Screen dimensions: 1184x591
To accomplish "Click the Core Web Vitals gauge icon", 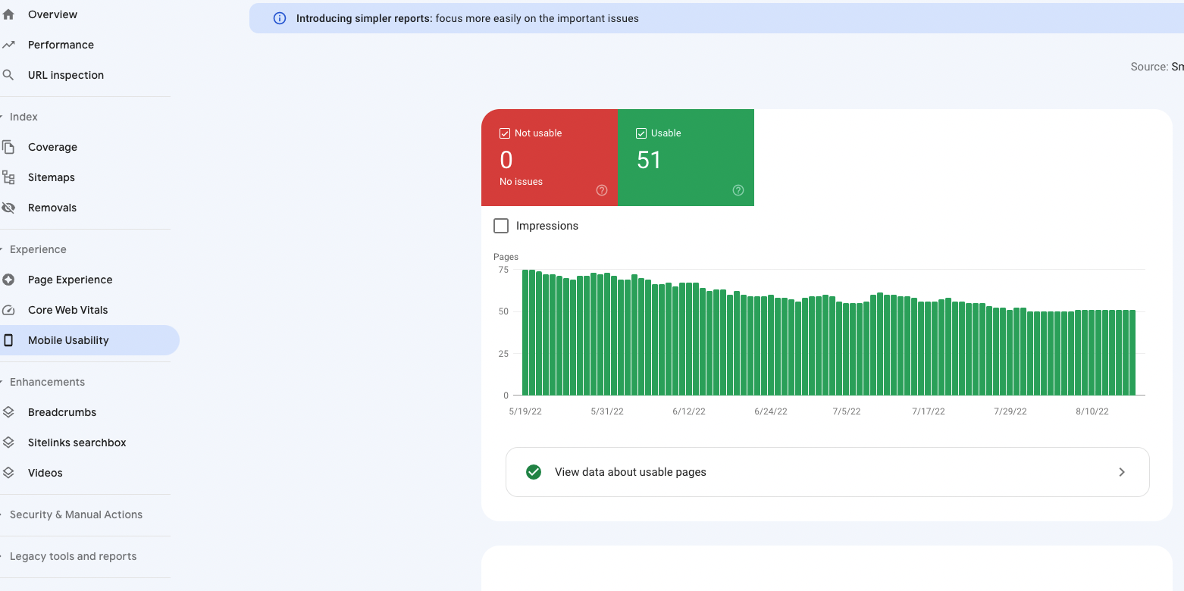I will coord(8,310).
